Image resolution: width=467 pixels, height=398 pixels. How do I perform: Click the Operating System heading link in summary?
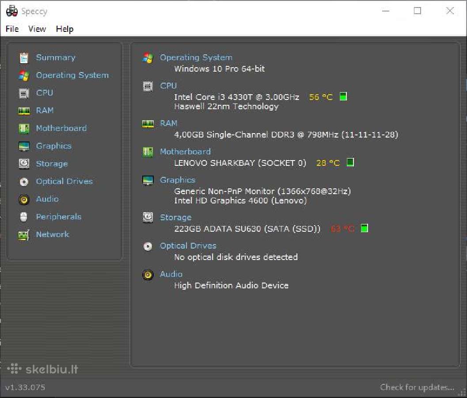tap(196, 57)
